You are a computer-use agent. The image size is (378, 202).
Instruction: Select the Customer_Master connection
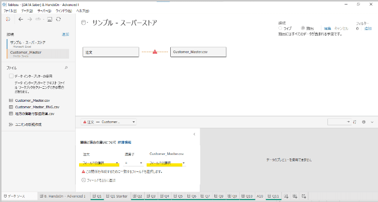click(38, 54)
